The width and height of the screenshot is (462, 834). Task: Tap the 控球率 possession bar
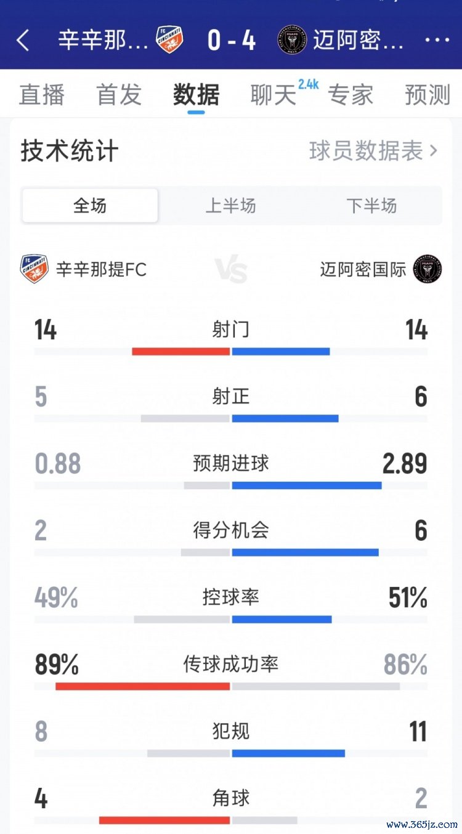(231, 619)
